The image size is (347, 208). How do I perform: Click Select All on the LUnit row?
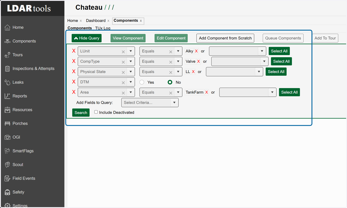coord(279,51)
